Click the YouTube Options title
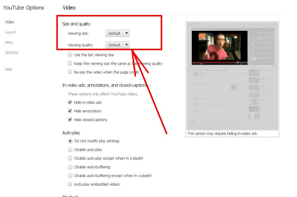 click(x=24, y=8)
